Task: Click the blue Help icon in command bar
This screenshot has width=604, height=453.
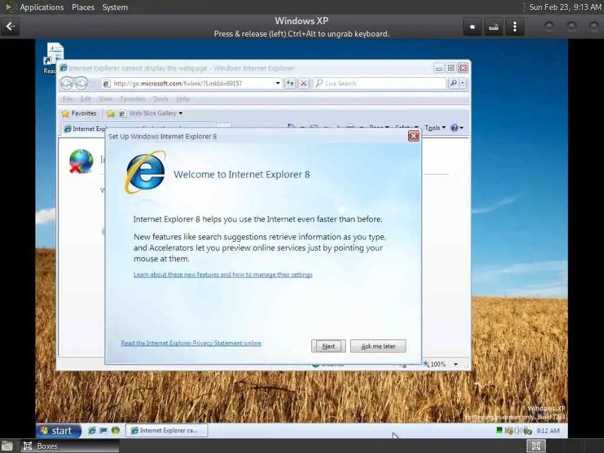Action: [454, 128]
